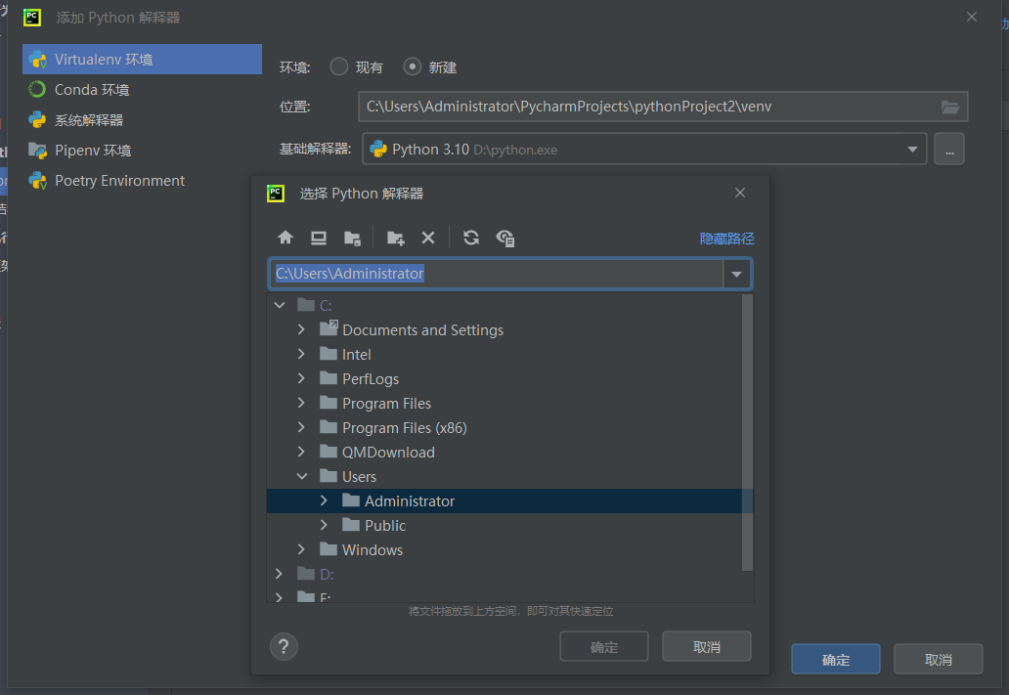The width and height of the screenshot is (1009, 695).
Task: Click PyCharm logo in 添加 Python 解释器 title
Action: [x=32, y=18]
